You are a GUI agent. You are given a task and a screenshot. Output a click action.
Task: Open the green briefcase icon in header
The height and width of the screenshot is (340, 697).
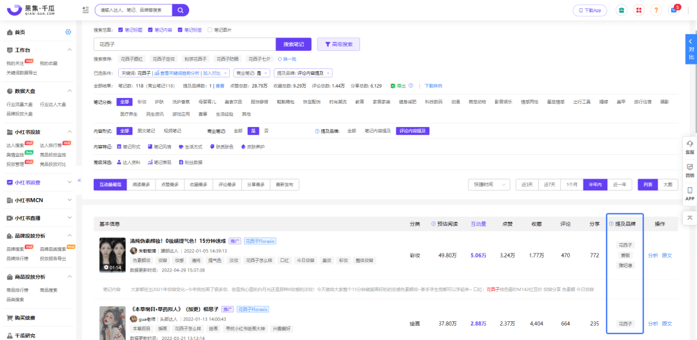pos(622,10)
